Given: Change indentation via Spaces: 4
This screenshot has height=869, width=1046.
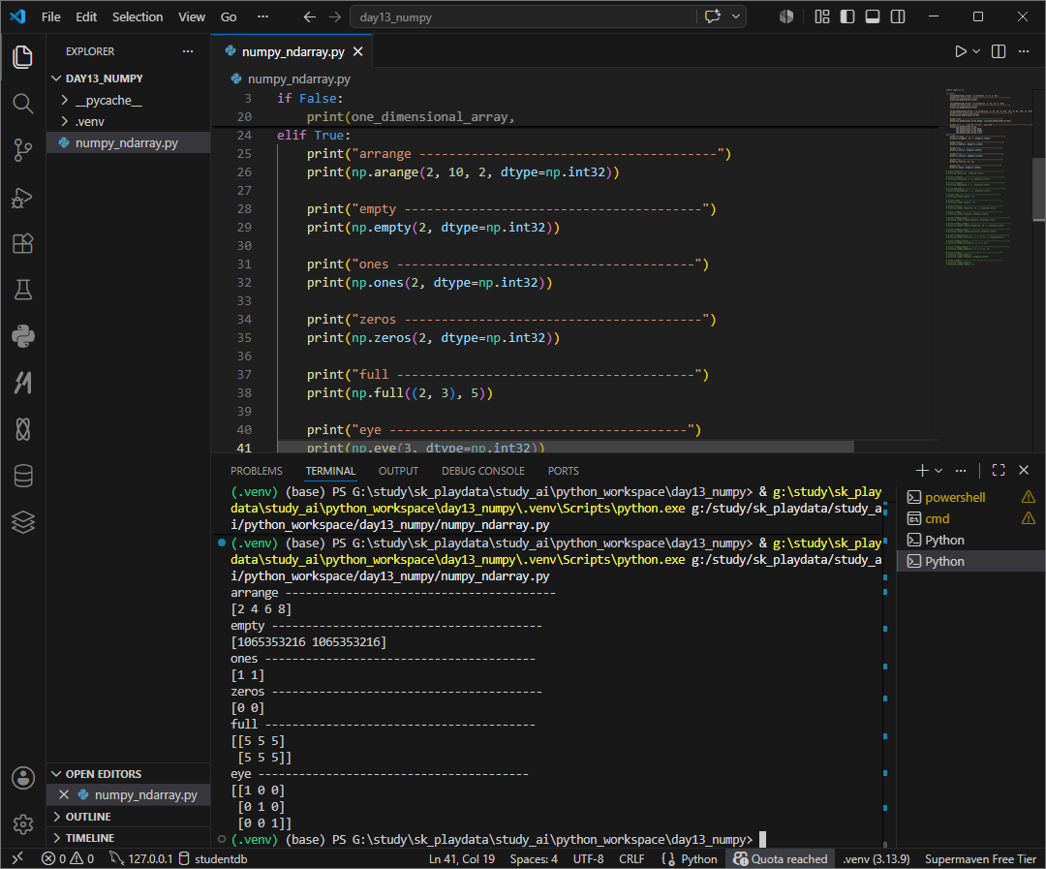Looking at the screenshot, I should [534, 858].
